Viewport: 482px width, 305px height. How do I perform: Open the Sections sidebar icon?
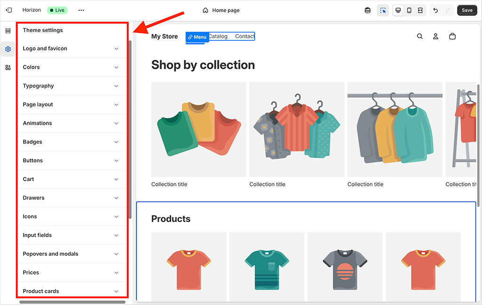(x=8, y=31)
